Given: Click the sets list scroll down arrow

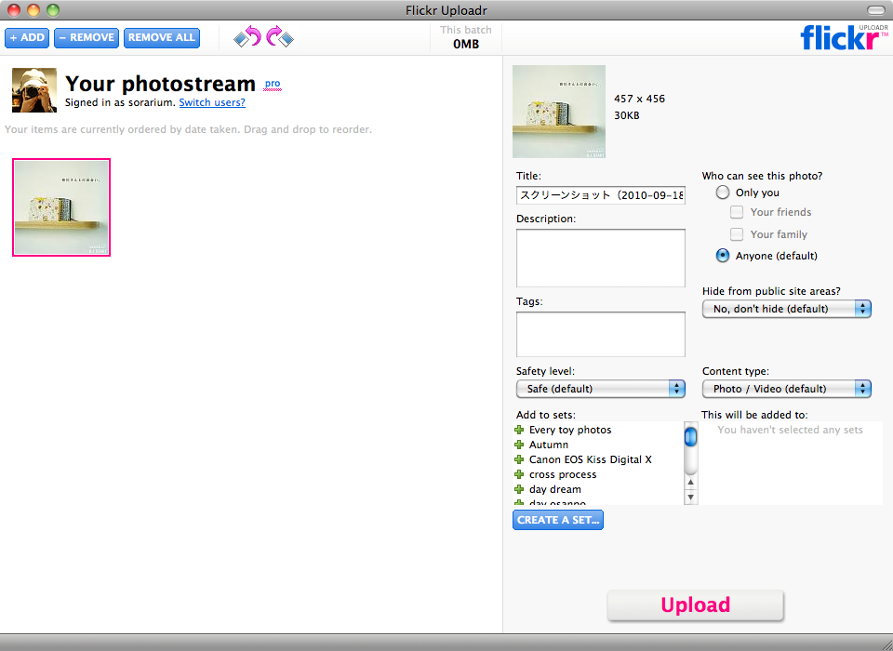Looking at the screenshot, I should (x=691, y=498).
